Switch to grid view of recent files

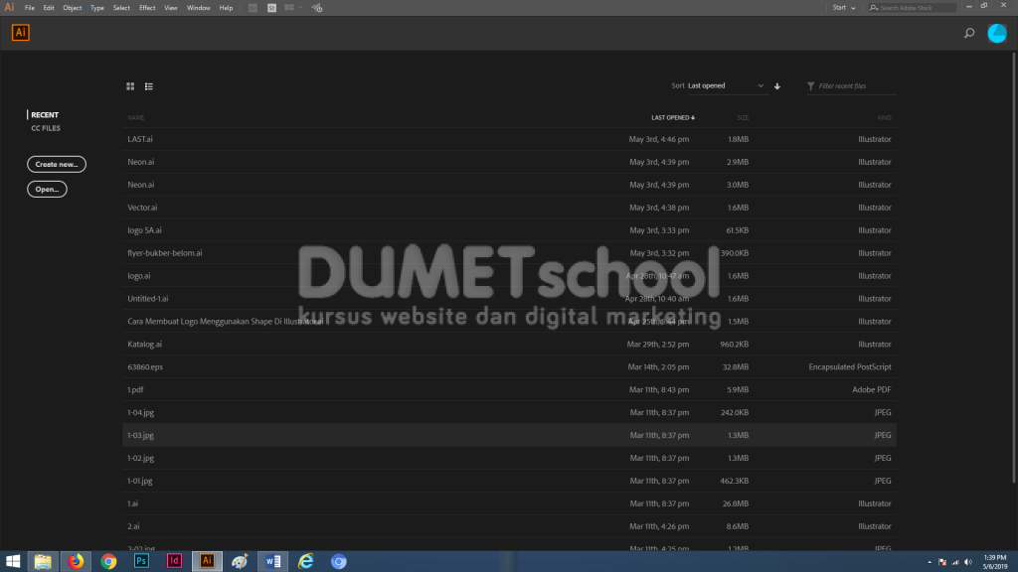click(x=130, y=86)
